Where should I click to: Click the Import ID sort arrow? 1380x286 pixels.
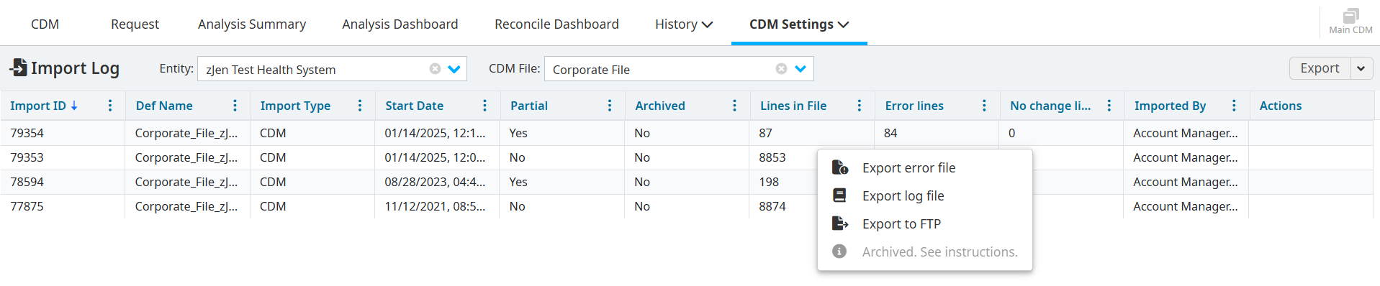point(74,106)
